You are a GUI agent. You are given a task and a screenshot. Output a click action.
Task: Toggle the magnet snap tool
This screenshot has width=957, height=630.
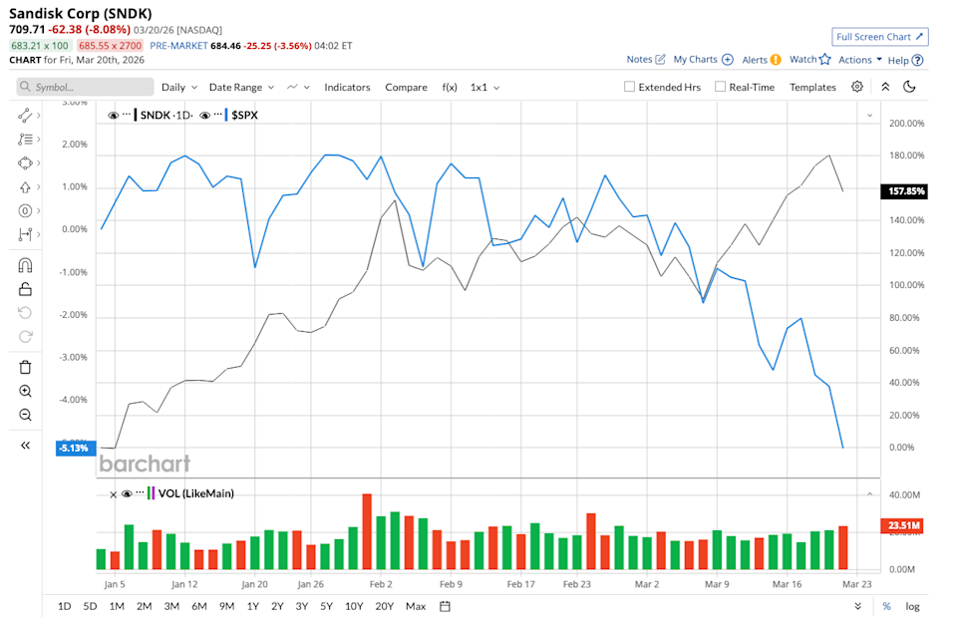pyautogui.click(x=26, y=265)
